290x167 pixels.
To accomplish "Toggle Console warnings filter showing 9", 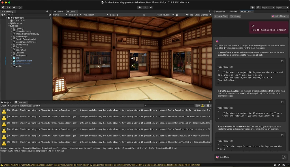I will coord(203,106).
